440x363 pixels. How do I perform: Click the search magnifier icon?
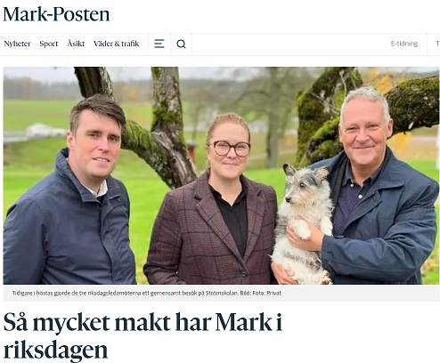tap(181, 44)
